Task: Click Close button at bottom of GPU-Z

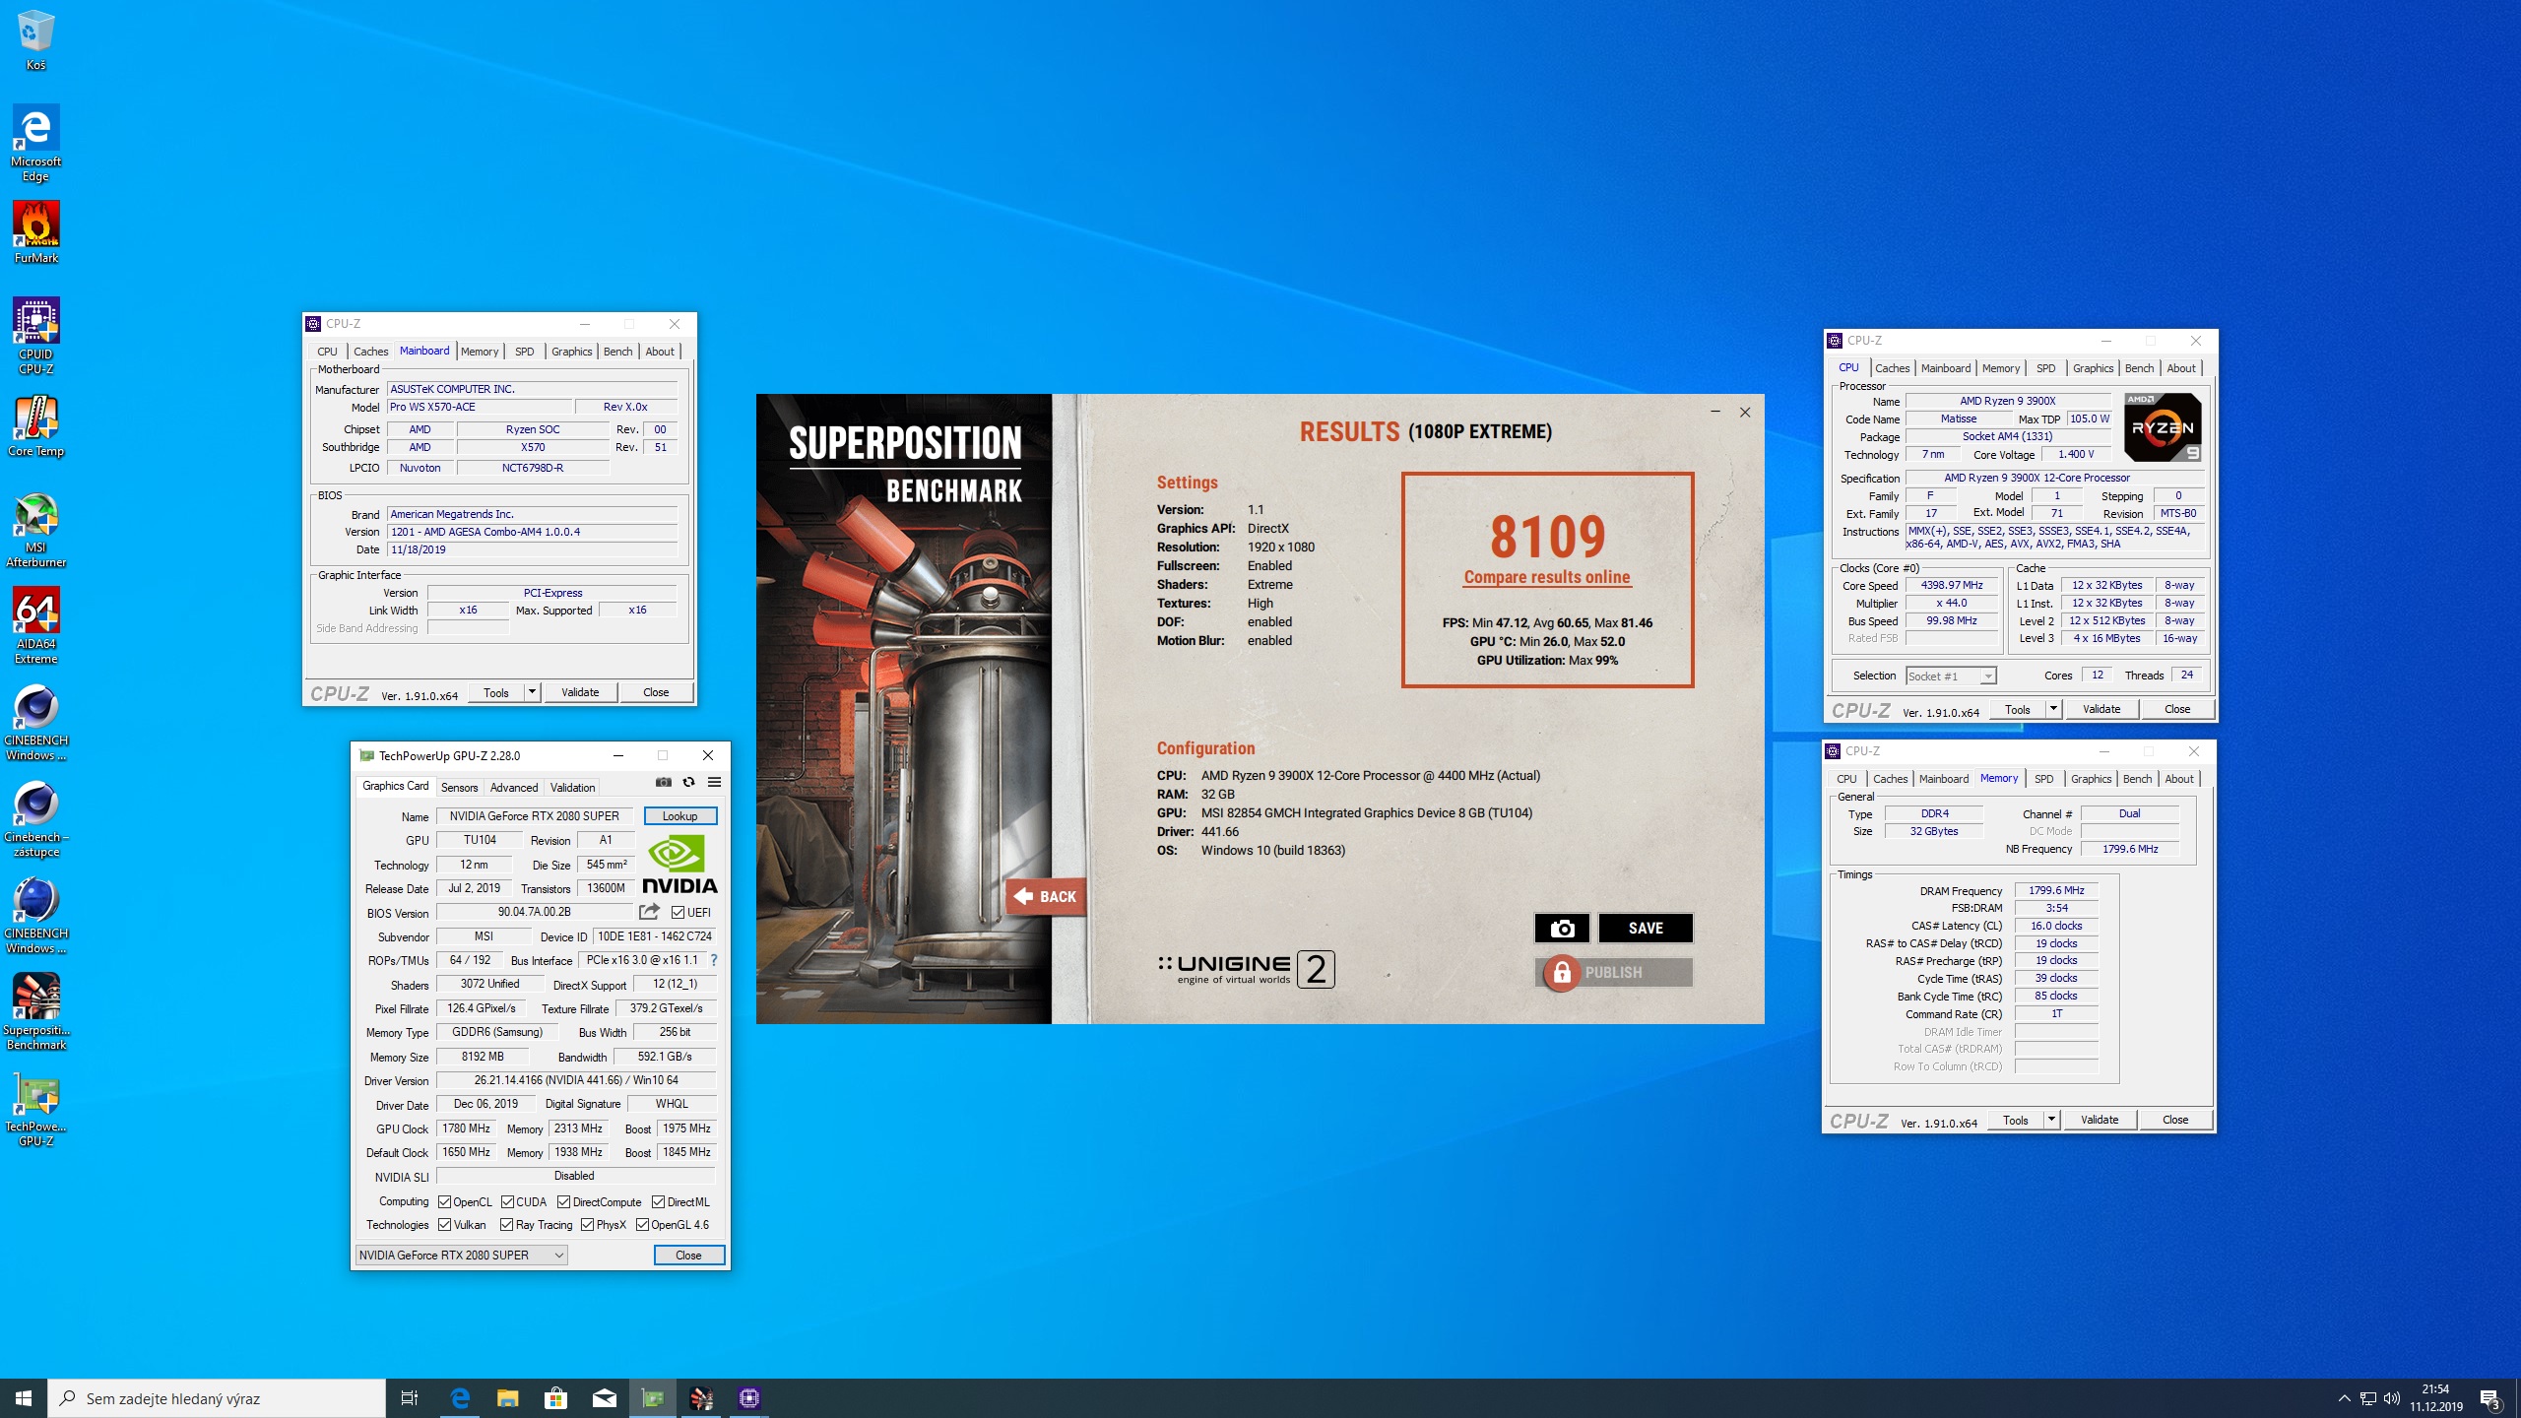Action: point(688,1256)
